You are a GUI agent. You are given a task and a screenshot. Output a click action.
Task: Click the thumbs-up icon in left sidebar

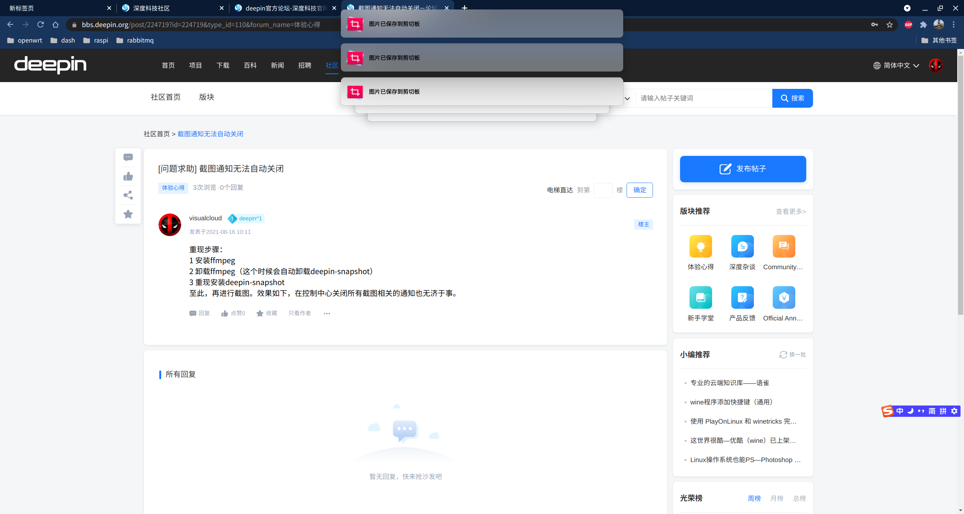point(128,176)
